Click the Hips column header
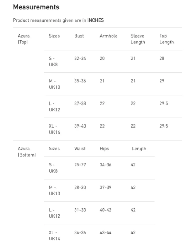 [104, 148]
